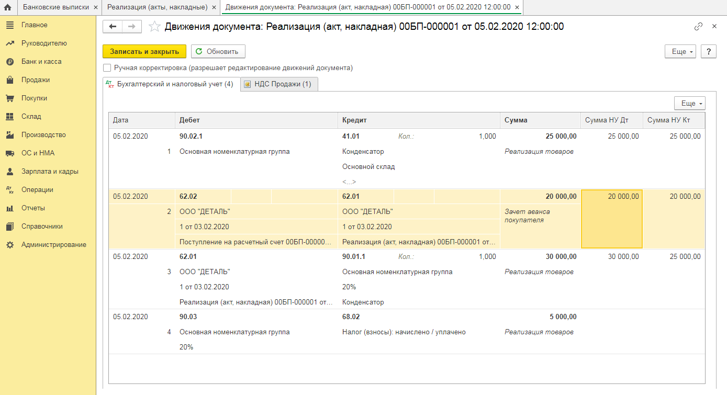Screen dimensions: 727x395
Task: Open Банк и касса section
Action: [41, 62]
